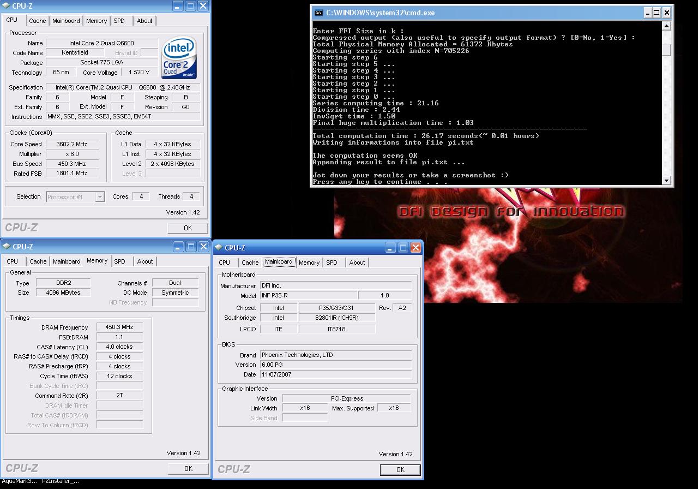Image resolution: width=699 pixels, height=489 pixels.
Task: Close the Mainboard CPU-Z window
Action: point(415,248)
